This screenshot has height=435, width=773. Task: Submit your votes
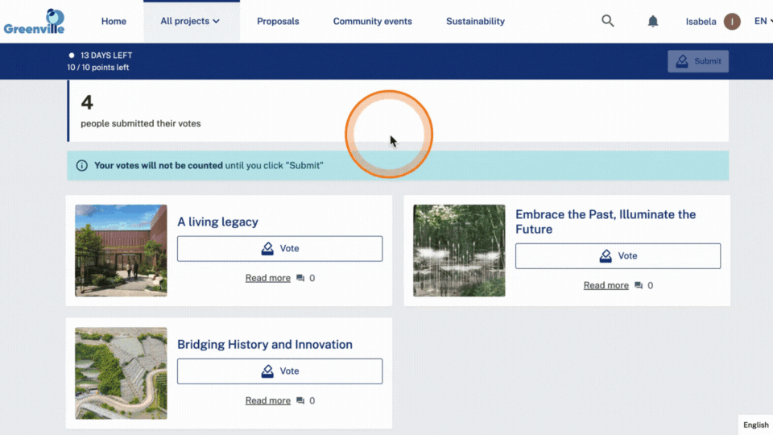pyautogui.click(x=698, y=61)
